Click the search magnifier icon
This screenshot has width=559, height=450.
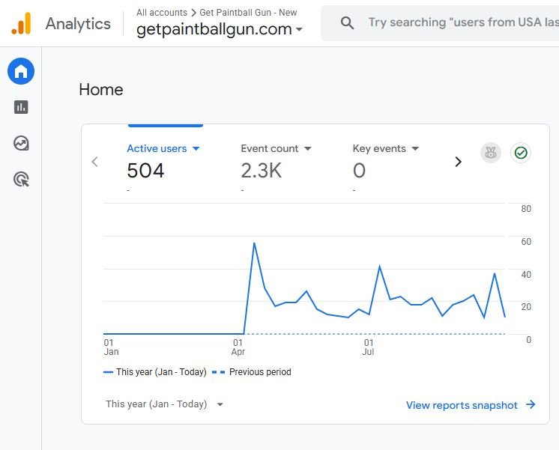(347, 22)
